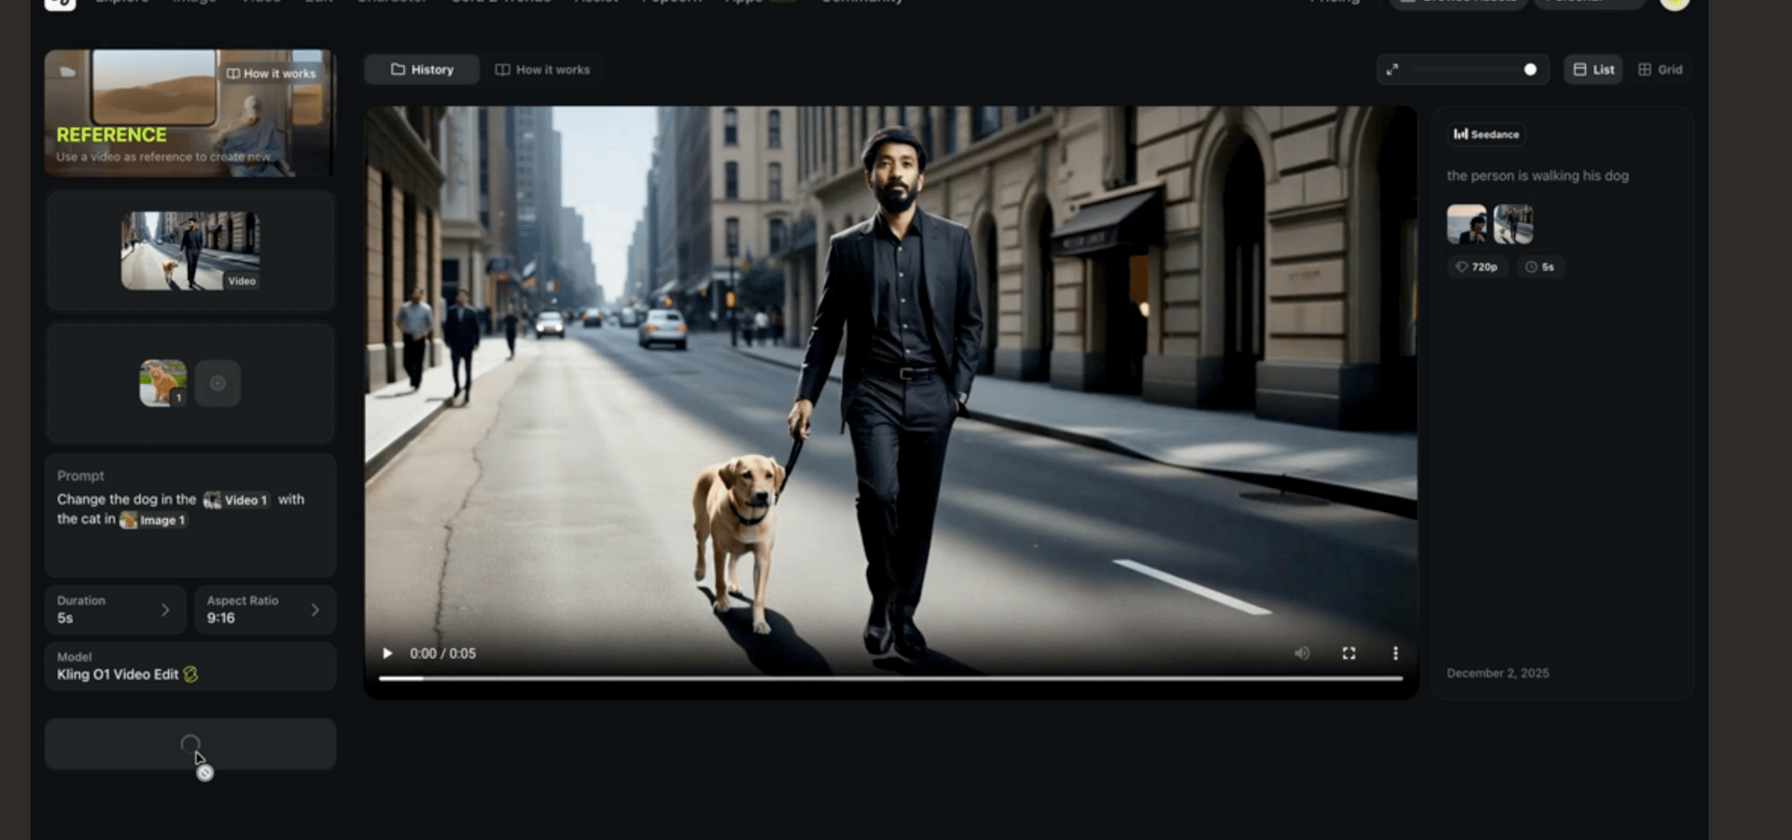
Task: Click the Video 1 chip in the prompt
Action: pos(236,500)
